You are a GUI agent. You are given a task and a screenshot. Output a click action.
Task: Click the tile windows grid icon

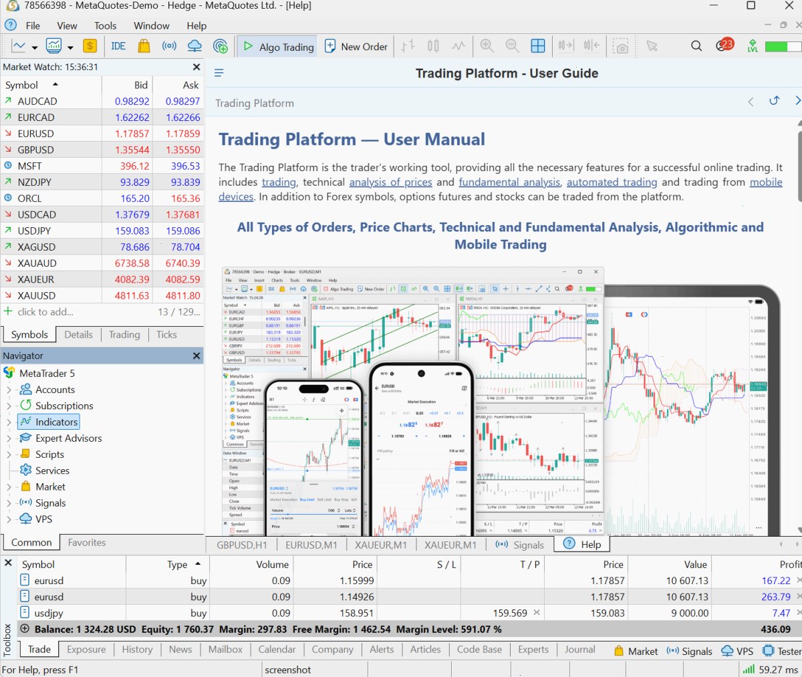click(x=538, y=46)
